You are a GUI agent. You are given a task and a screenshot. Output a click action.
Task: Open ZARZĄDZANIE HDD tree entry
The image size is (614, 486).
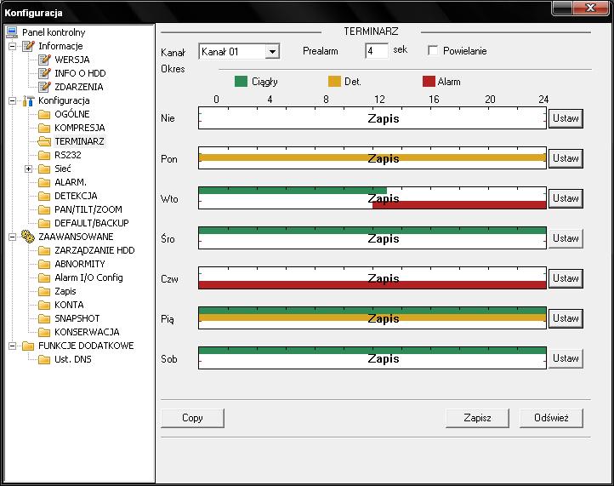pyautogui.click(x=94, y=250)
